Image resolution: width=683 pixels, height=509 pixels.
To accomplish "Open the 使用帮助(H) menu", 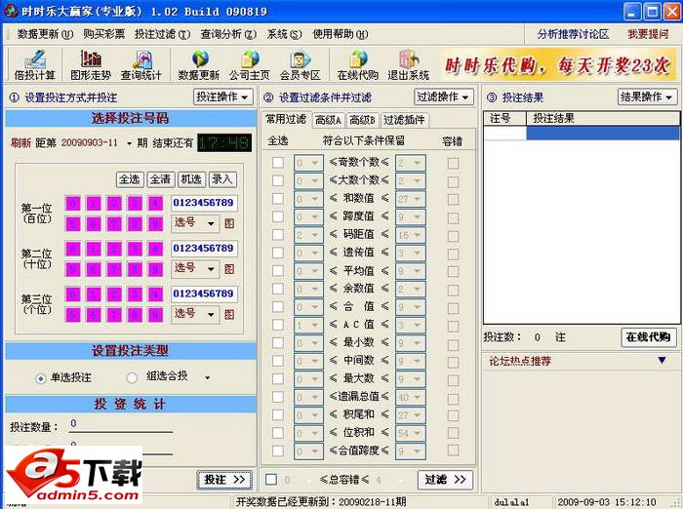I will click(341, 34).
